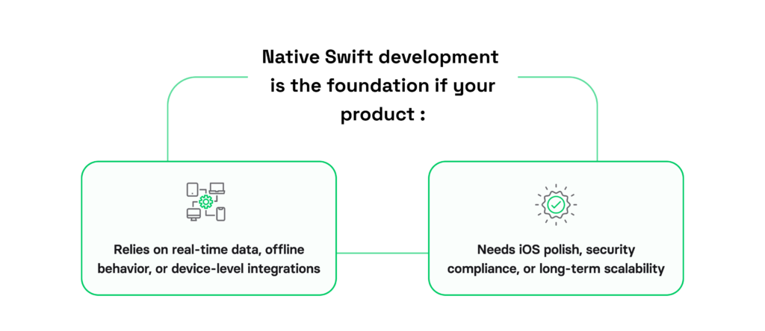Viewport: 765px width, 331px height.
Task: Click "Relies on real-time data, offline" text
Action: (x=209, y=250)
